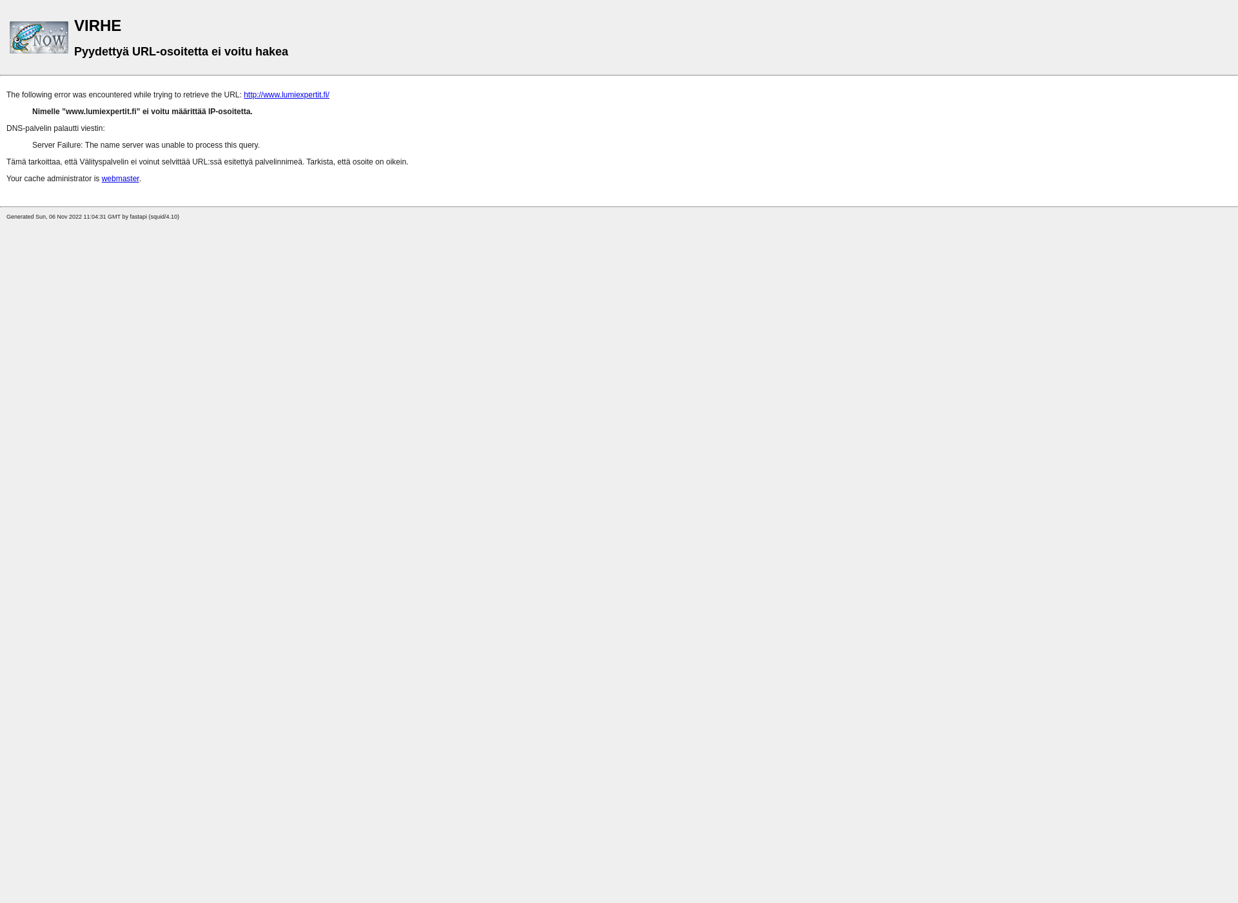
Task: Click the NOW globe navigation icon
Action: [39, 37]
